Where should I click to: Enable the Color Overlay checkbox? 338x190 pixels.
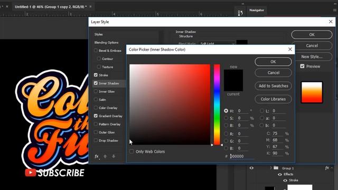pyautogui.click(x=96, y=108)
